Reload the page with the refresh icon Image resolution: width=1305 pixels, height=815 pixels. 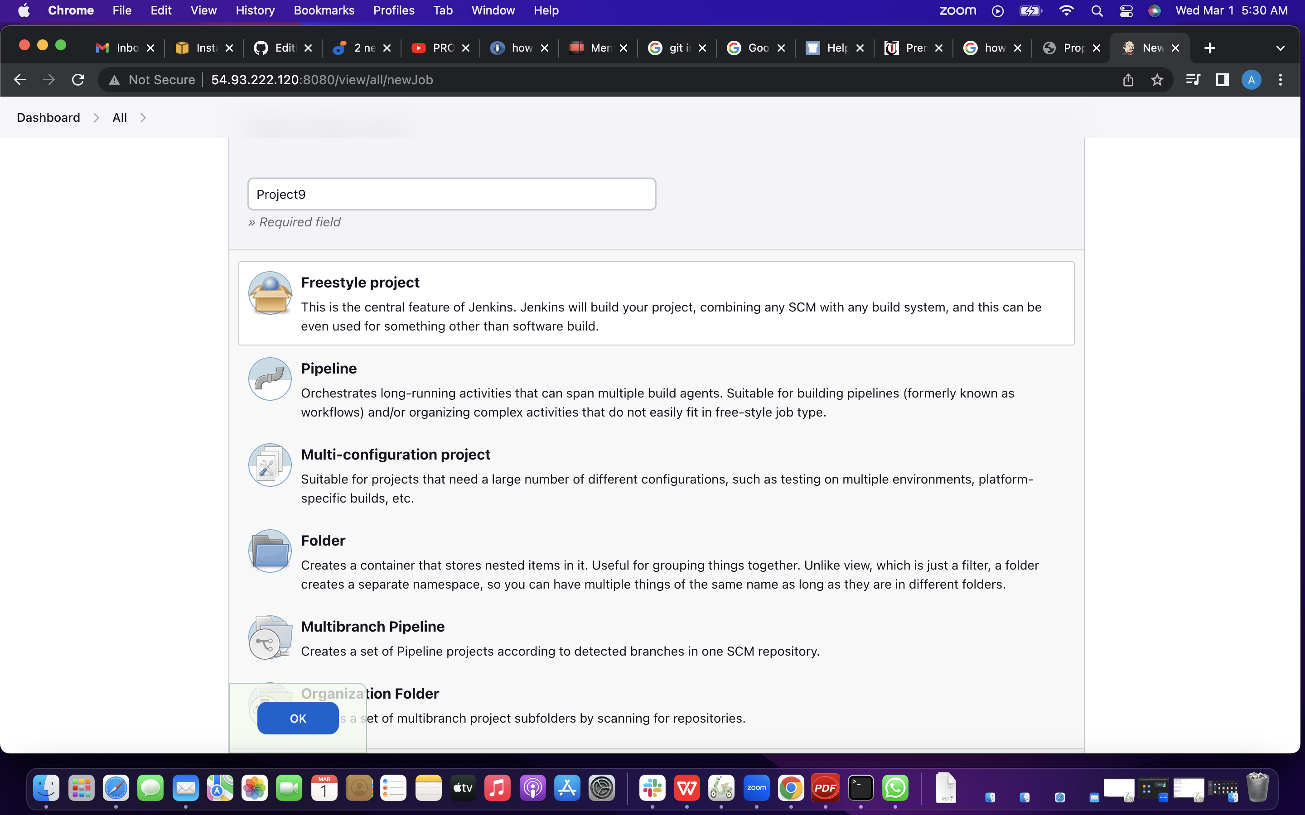77,79
